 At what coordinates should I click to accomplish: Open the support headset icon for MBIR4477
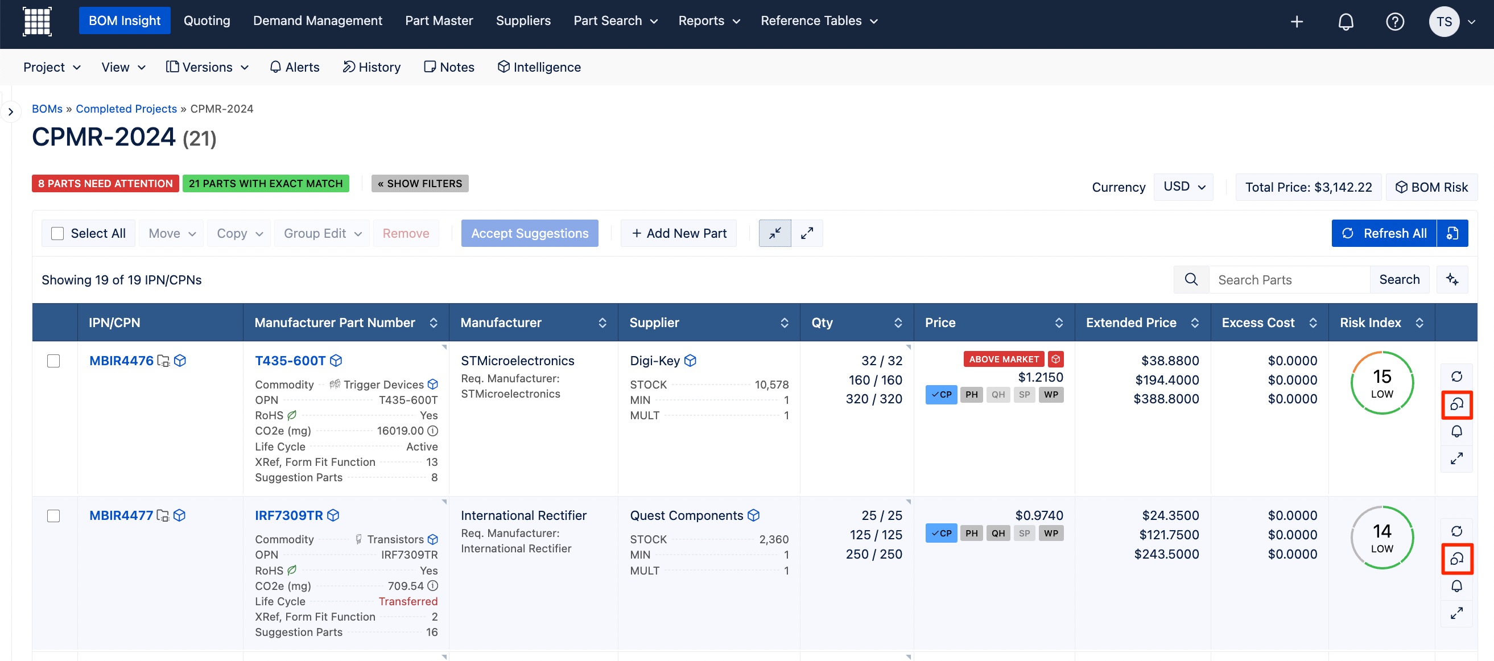click(1456, 559)
